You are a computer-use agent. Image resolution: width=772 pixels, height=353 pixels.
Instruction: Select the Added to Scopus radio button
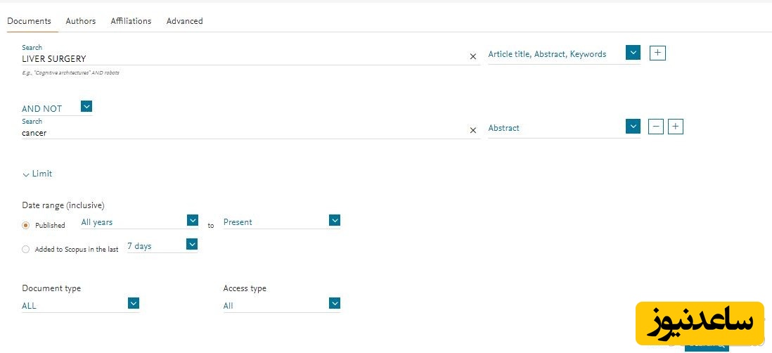coord(26,249)
